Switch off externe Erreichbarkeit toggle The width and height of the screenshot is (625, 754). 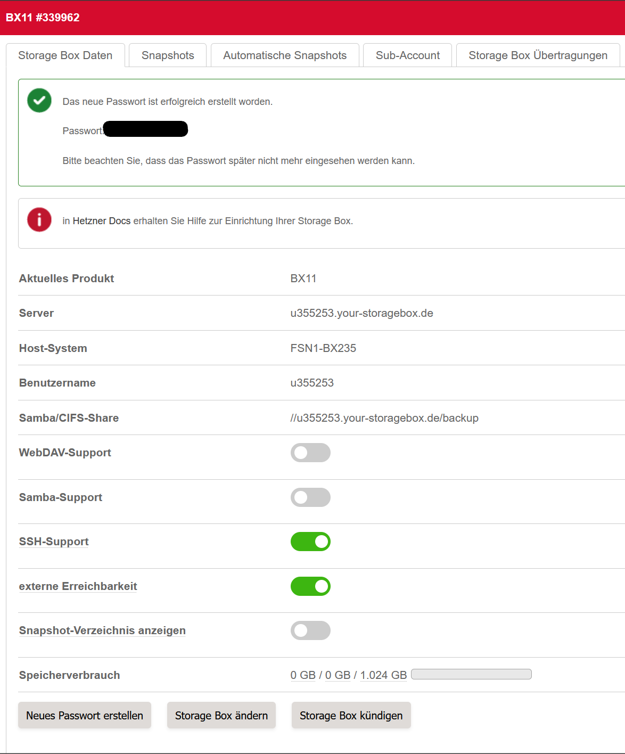[x=310, y=586]
